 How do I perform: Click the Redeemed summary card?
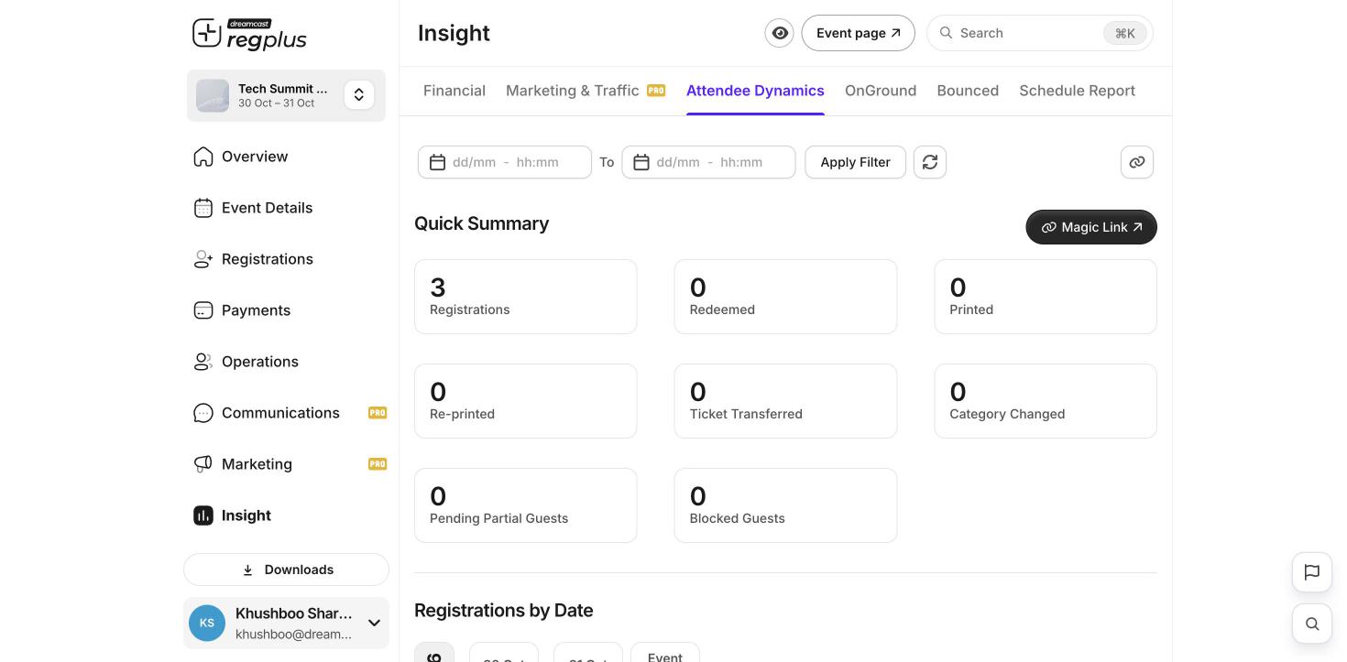[x=785, y=297]
